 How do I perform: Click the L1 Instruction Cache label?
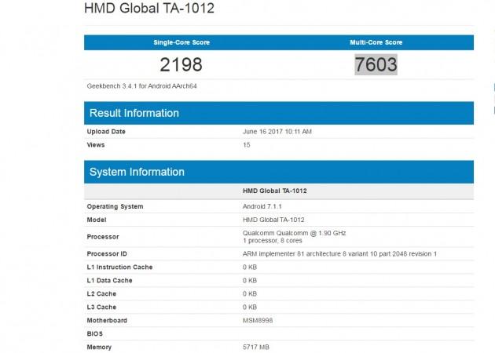click(x=119, y=267)
